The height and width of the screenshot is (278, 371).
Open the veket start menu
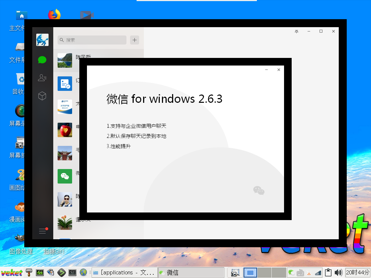[12, 273]
